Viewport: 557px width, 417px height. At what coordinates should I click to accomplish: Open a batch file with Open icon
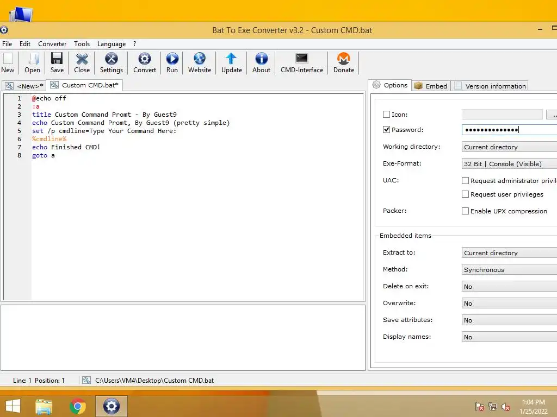pyautogui.click(x=32, y=63)
